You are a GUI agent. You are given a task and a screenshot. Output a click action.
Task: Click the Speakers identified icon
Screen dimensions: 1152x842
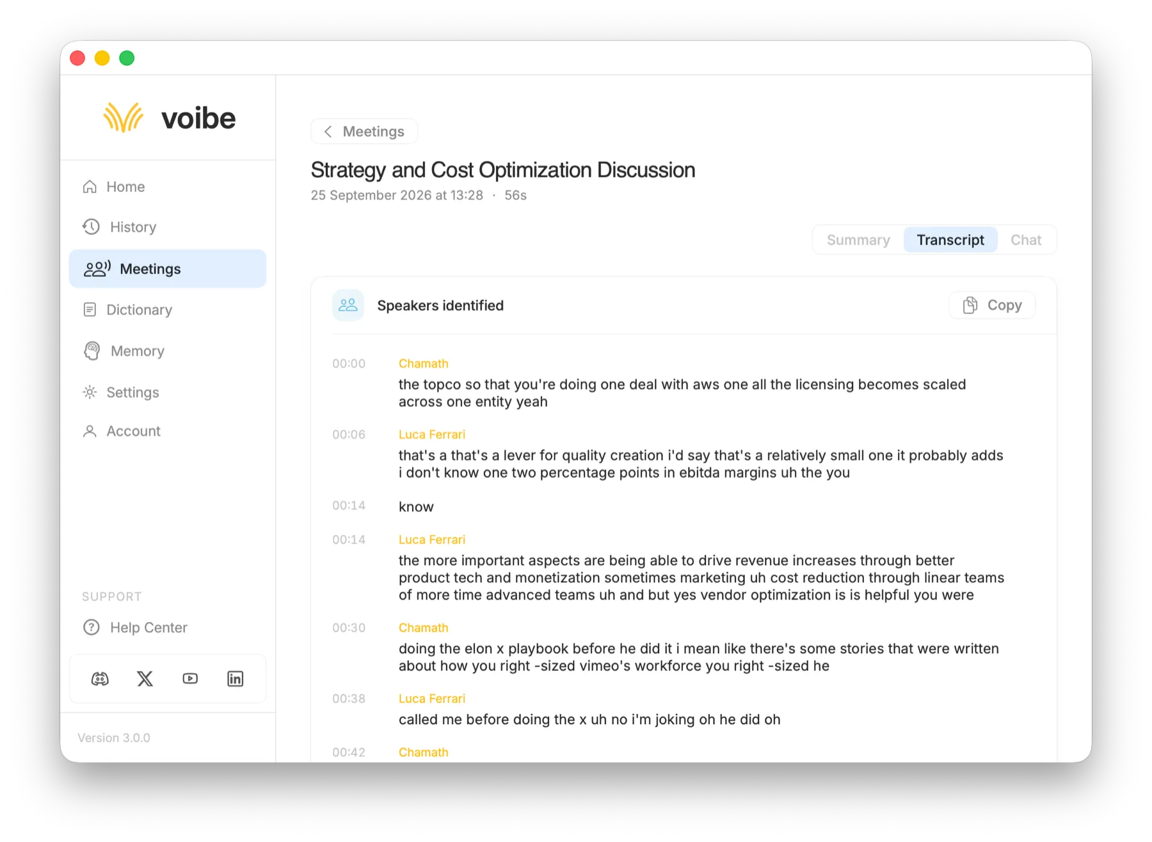348,305
